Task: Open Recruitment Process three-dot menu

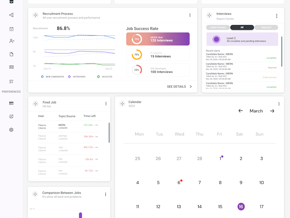Action: point(190,15)
